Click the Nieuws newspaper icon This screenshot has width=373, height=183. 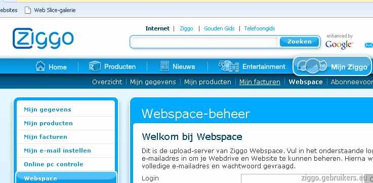pyautogui.click(x=164, y=66)
